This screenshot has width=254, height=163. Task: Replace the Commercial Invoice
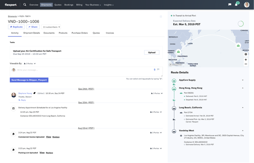coord(56,137)
